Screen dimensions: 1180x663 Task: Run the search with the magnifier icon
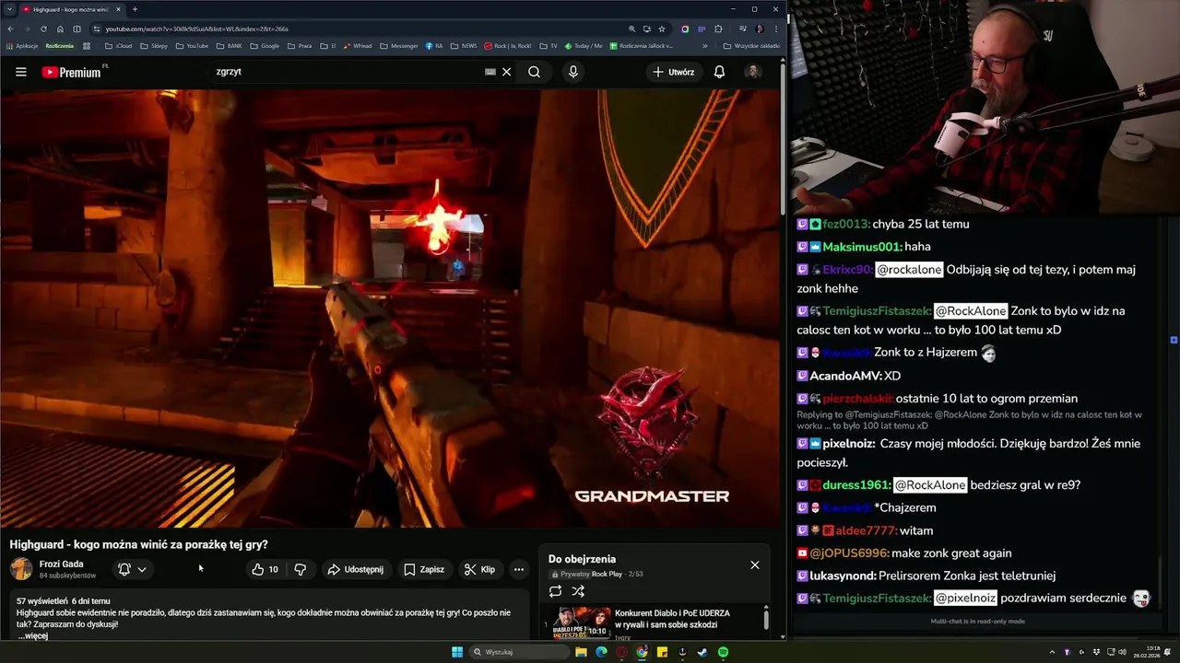[534, 72]
